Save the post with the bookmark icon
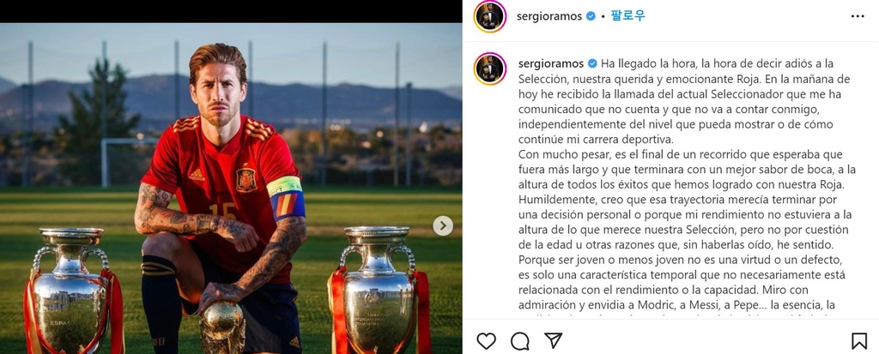The image size is (879, 354). (858, 340)
